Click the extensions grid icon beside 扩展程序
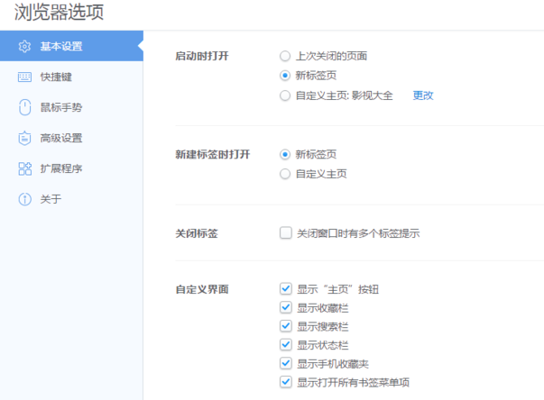This screenshot has height=400, width=544. click(x=24, y=168)
